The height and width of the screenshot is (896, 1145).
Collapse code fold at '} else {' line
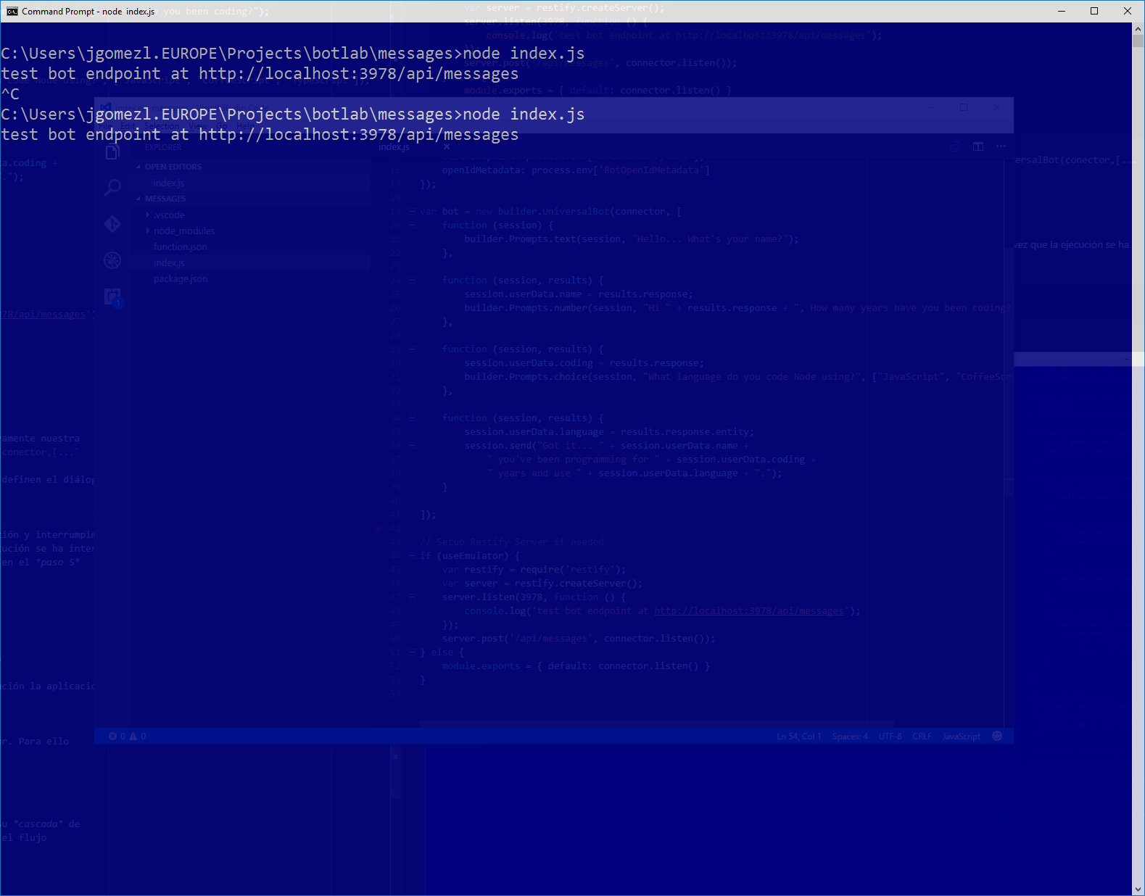pyautogui.click(x=412, y=652)
